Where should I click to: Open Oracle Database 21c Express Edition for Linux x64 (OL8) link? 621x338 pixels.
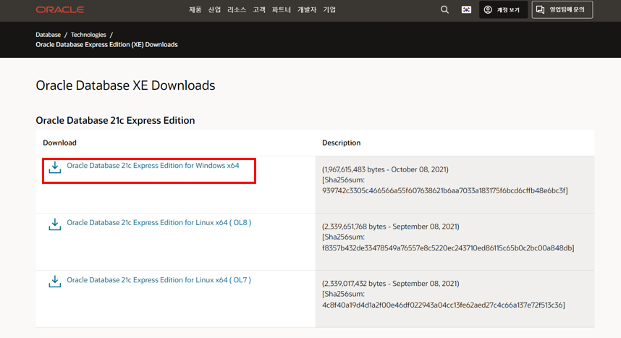point(159,223)
